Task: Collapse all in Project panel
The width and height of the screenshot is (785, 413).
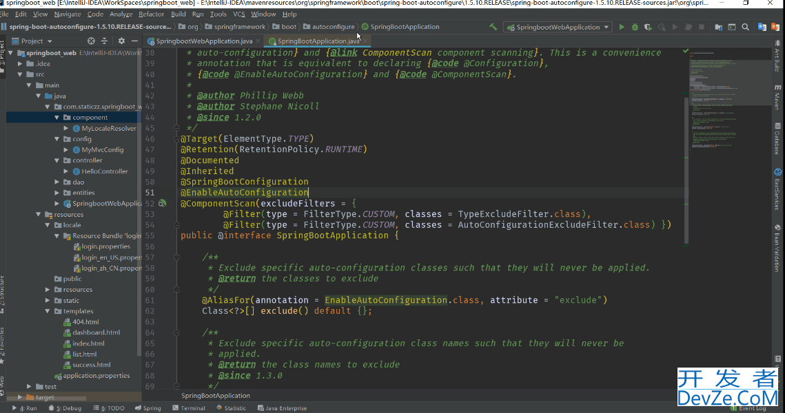Action: pyautogui.click(x=104, y=41)
